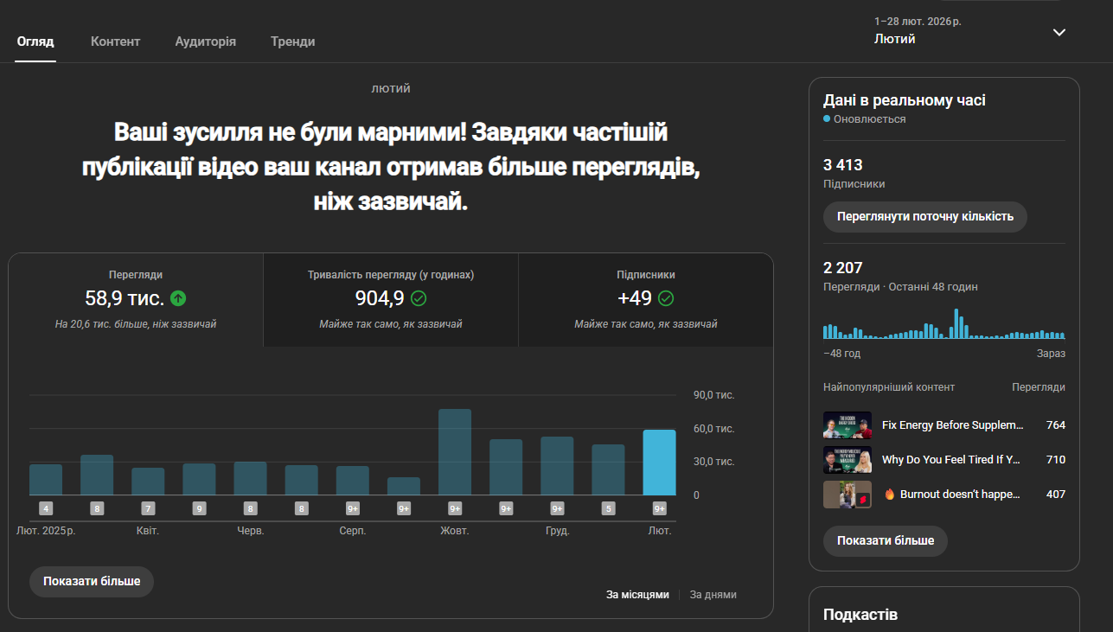This screenshot has height=632, width=1113.
Task: Click the Зараз label under mini chart
Action: (x=1051, y=354)
